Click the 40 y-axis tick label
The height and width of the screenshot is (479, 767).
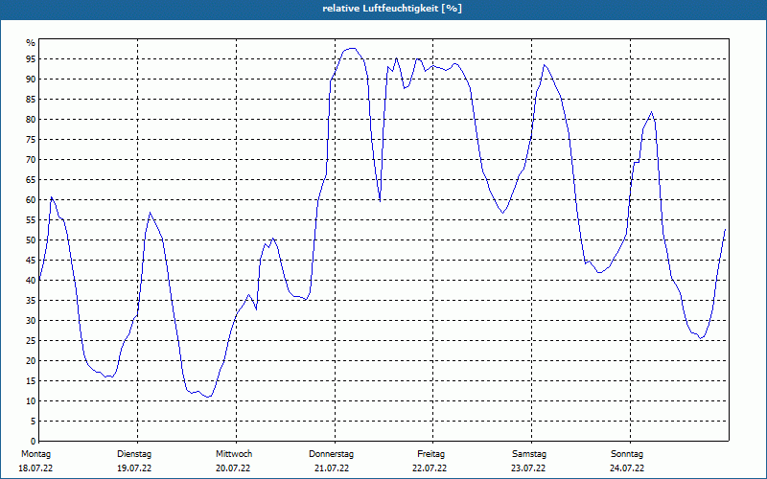point(31,281)
